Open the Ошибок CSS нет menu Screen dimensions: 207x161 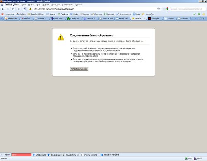pos(36,14)
